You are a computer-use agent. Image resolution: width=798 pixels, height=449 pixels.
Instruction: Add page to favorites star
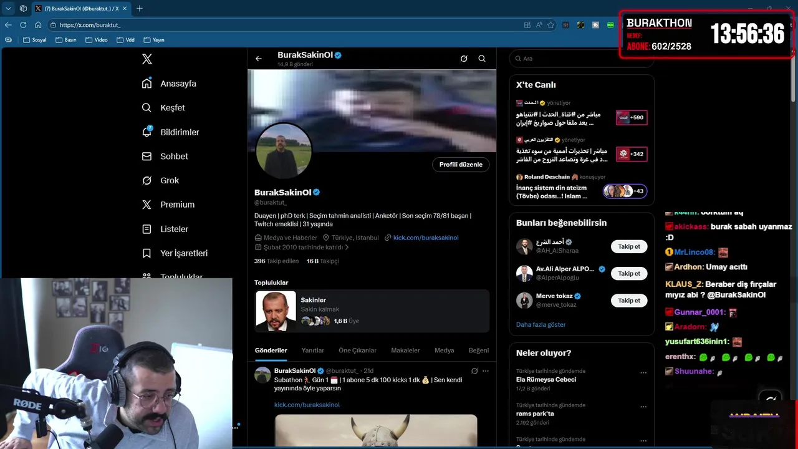tap(550, 25)
